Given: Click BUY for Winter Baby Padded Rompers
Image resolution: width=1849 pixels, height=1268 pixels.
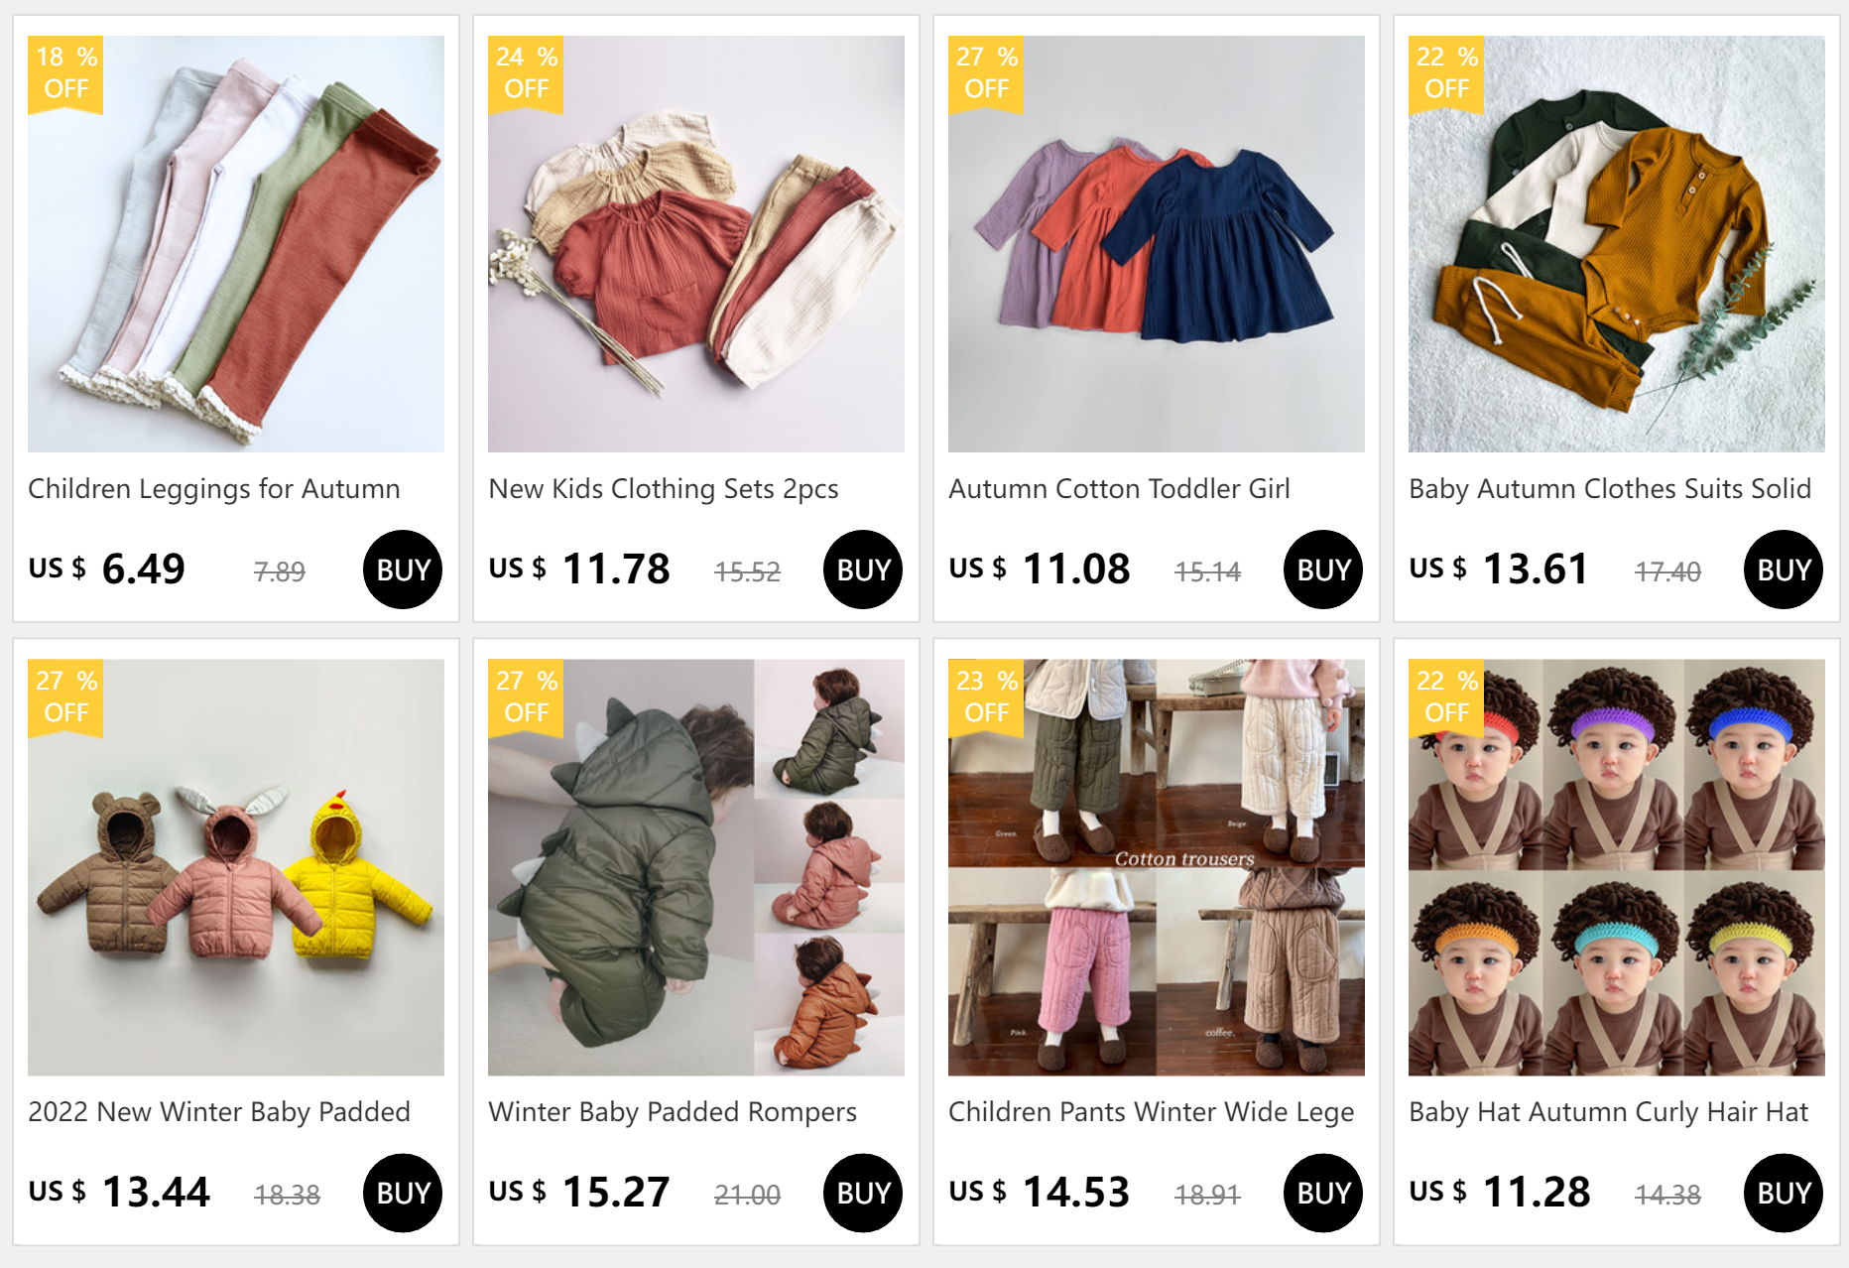Looking at the screenshot, I should click(x=863, y=1193).
